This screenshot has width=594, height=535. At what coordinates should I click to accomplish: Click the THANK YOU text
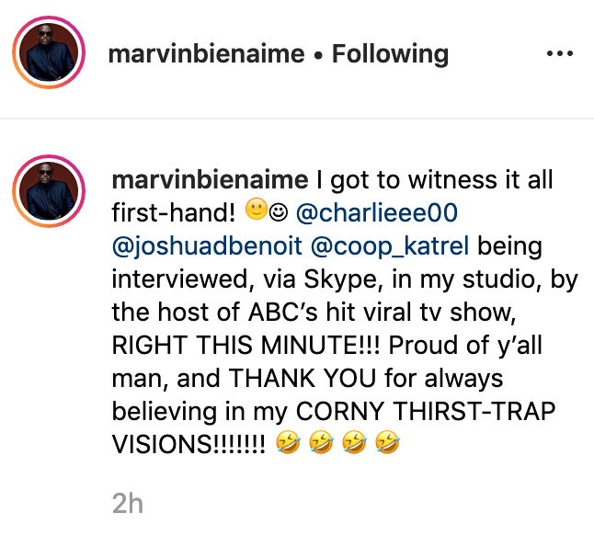click(x=303, y=378)
